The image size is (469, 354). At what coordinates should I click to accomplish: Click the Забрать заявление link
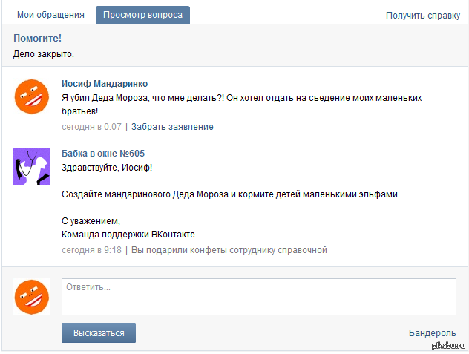(x=172, y=127)
